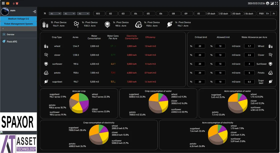Click the Pivots KPIS leaf icon

[x=4, y=41]
